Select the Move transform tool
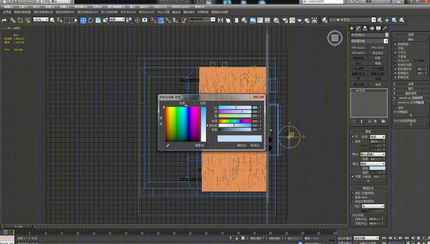 [x=83, y=20]
